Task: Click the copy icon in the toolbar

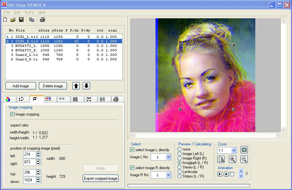Action: pyautogui.click(x=32, y=20)
